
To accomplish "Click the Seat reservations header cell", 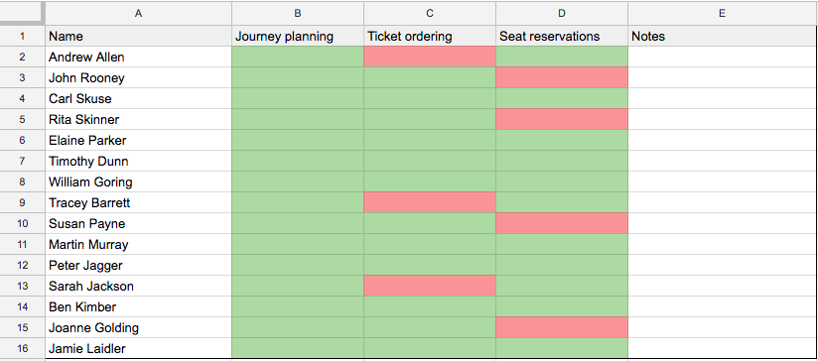I will 562,36.
